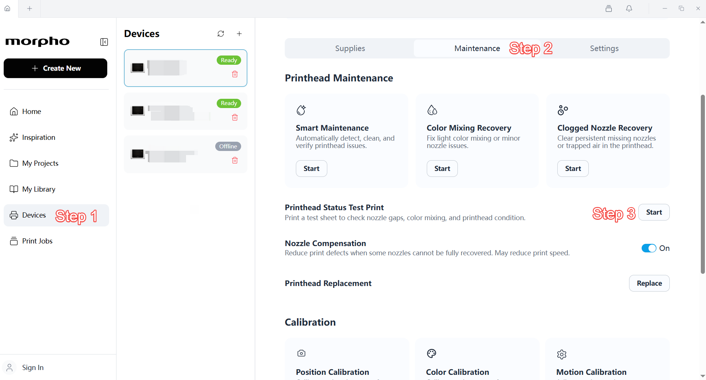
Task: Refresh the devices list
Action: coord(221,34)
